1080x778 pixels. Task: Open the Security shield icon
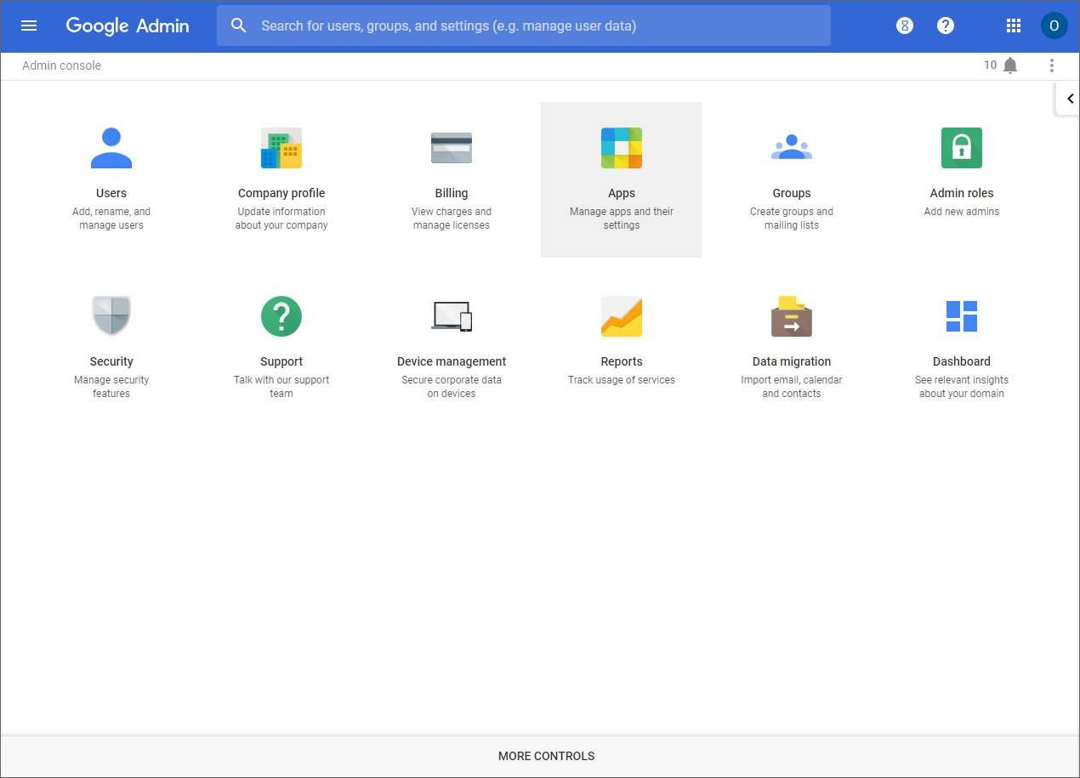coord(111,316)
